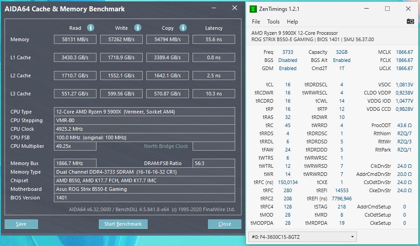Click the tSTAG value 218

click(342, 207)
